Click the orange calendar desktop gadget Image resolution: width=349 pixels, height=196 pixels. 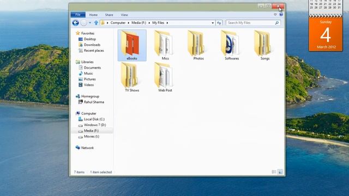[x=326, y=34]
